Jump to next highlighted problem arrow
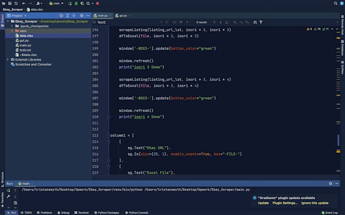The width and height of the screenshot is (345, 215). point(337,29)
